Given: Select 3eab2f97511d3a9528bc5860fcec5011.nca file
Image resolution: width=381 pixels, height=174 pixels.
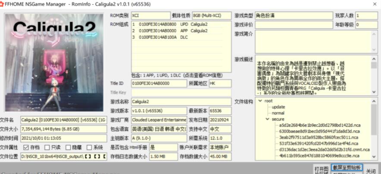Looking at the screenshot, I should coord(319,137).
